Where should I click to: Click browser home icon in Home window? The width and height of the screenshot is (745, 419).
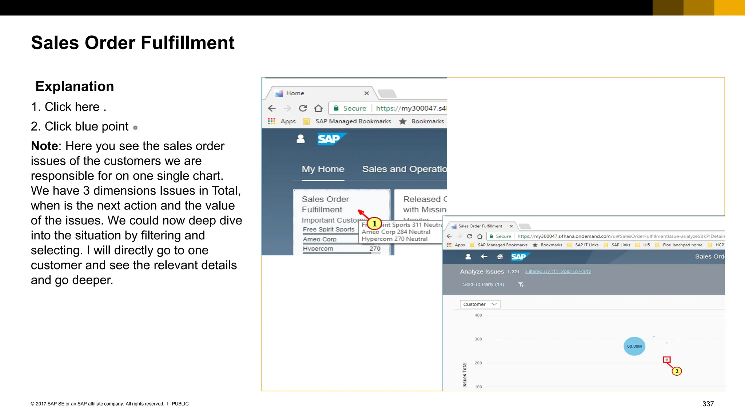click(x=318, y=108)
